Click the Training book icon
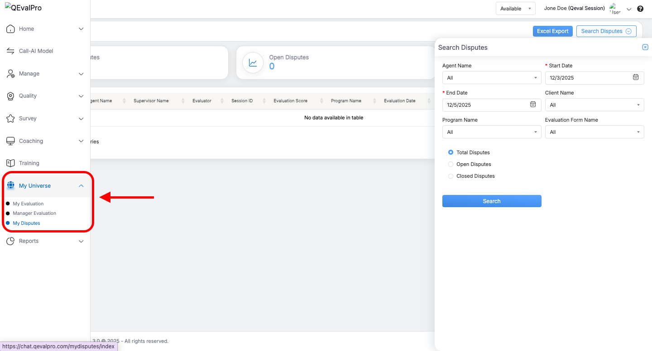The height and width of the screenshot is (351, 652). click(x=10, y=163)
